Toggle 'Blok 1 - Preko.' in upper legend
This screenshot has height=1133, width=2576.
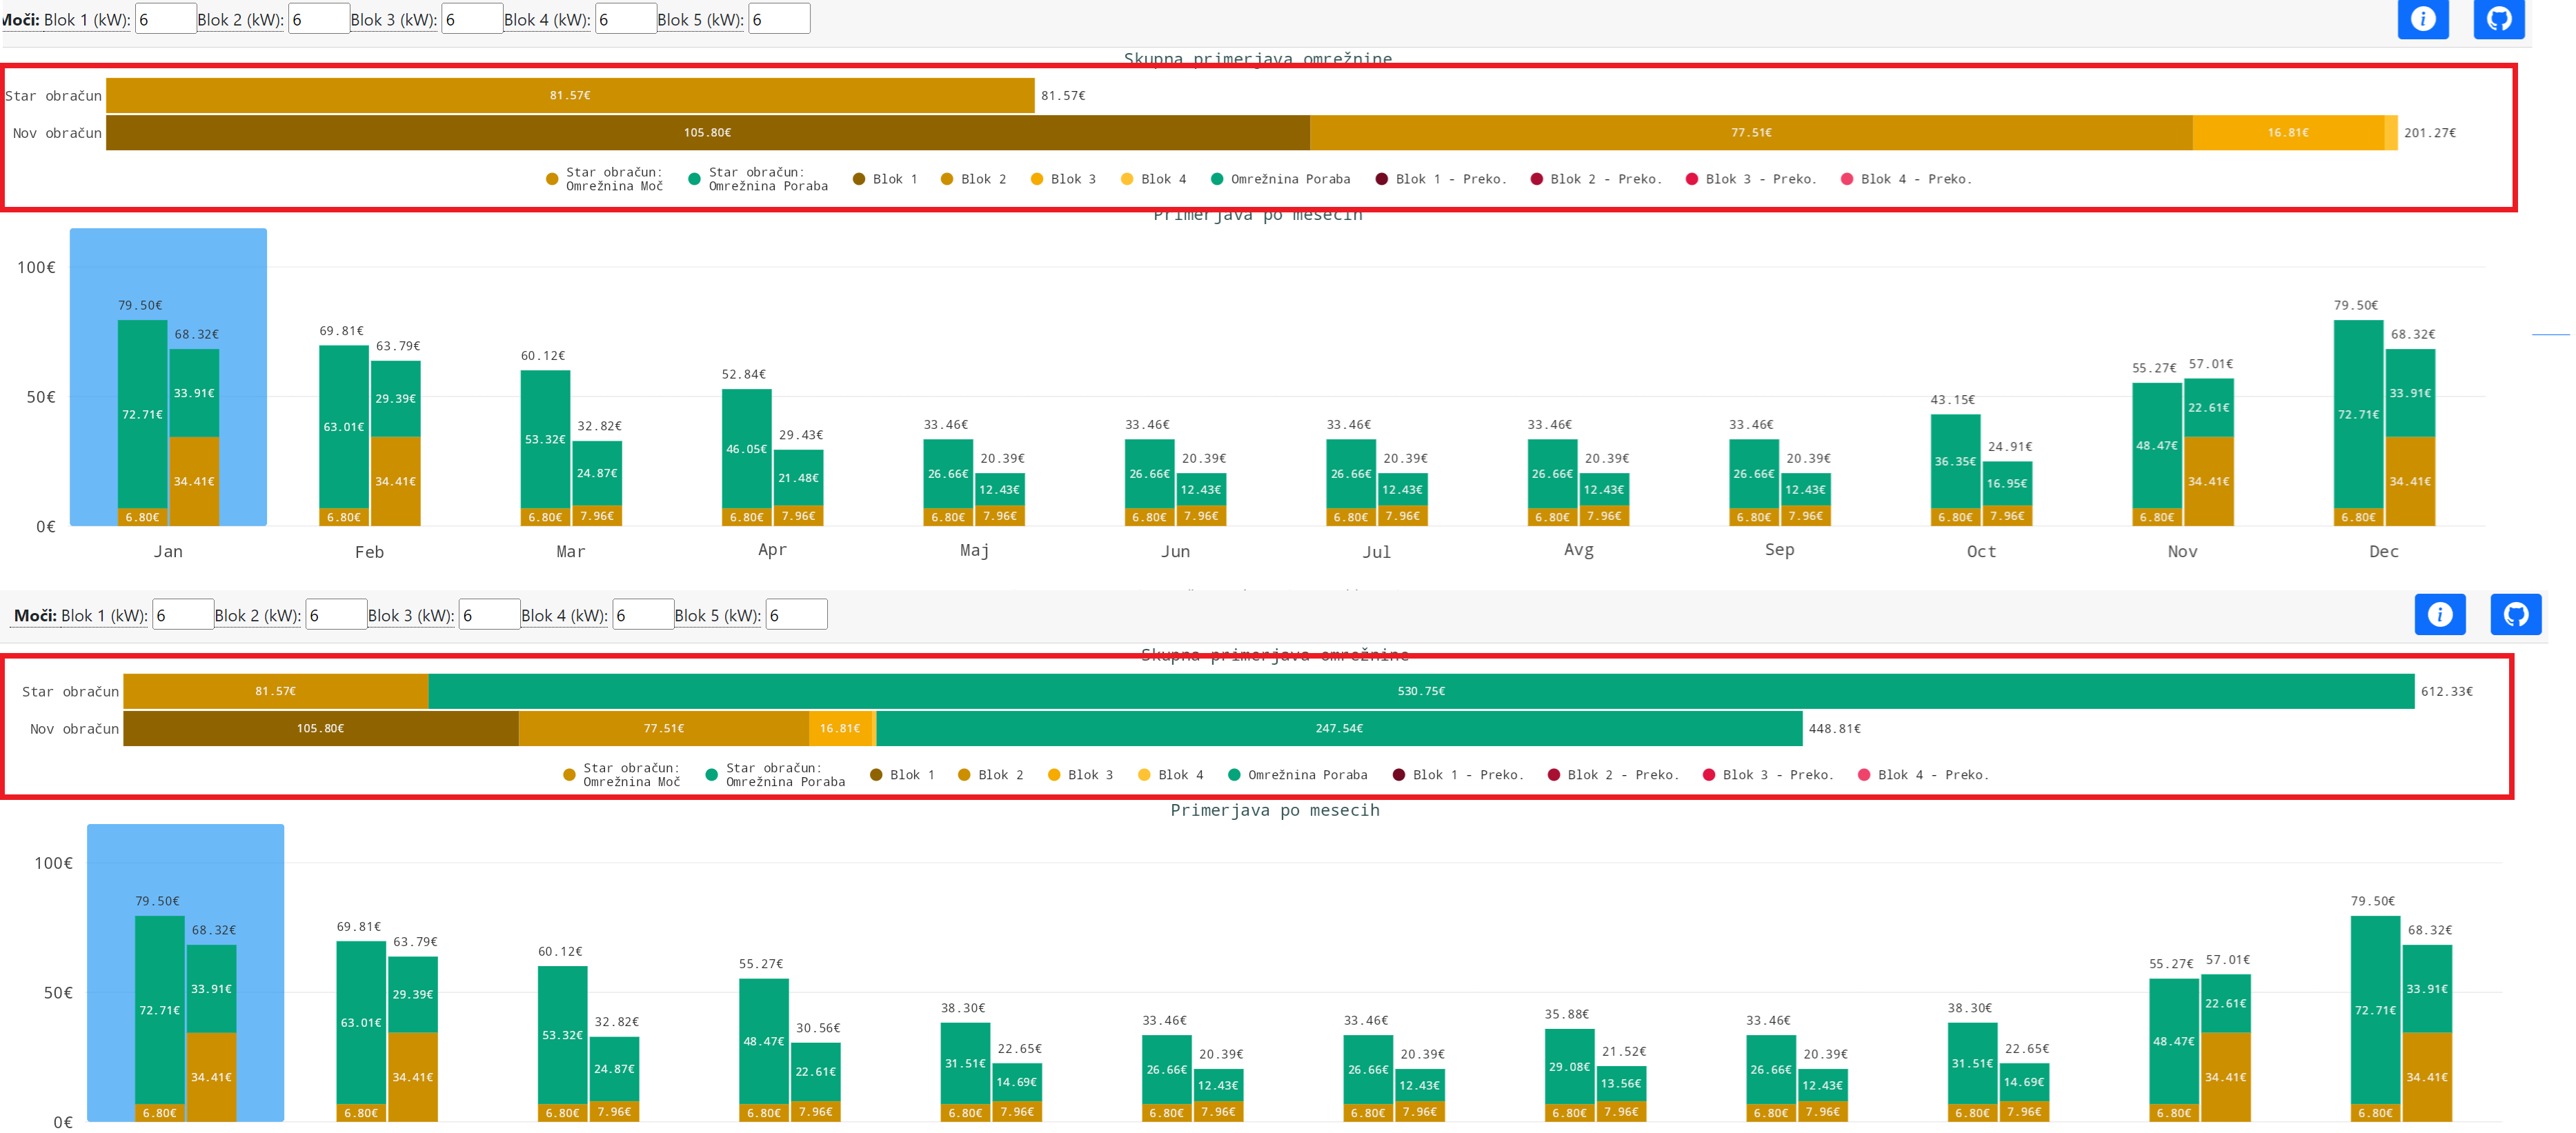click(1441, 179)
